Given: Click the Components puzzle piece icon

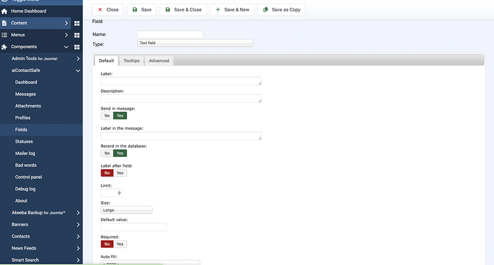Looking at the screenshot, I should pos(4,47).
